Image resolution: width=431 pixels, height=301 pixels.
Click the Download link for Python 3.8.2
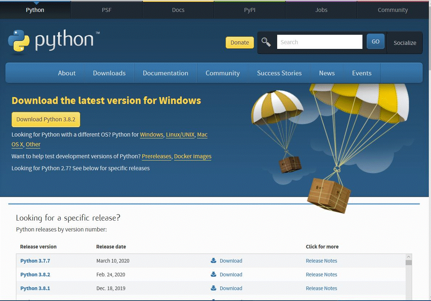click(231, 275)
